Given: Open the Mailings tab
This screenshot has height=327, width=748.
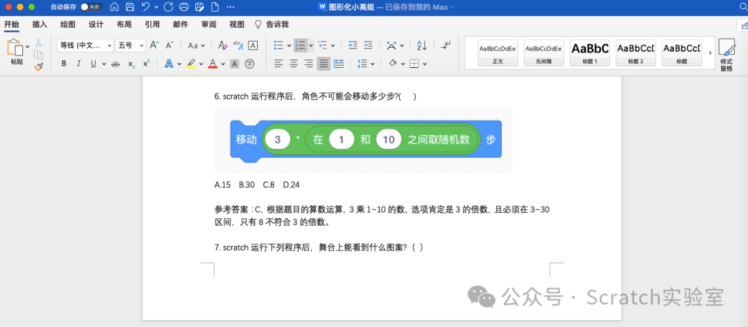Looking at the screenshot, I should coord(180,25).
